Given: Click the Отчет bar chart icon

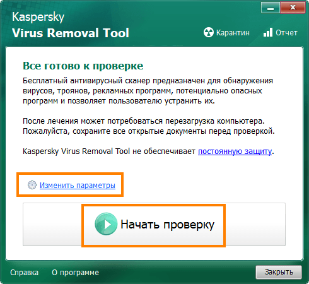Looking at the screenshot, I should (x=268, y=32).
